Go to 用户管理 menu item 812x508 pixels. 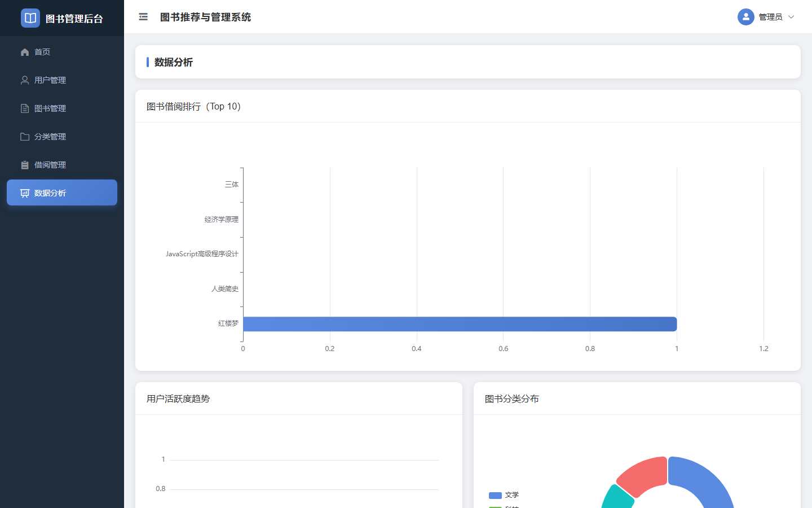tap(62, 80)
